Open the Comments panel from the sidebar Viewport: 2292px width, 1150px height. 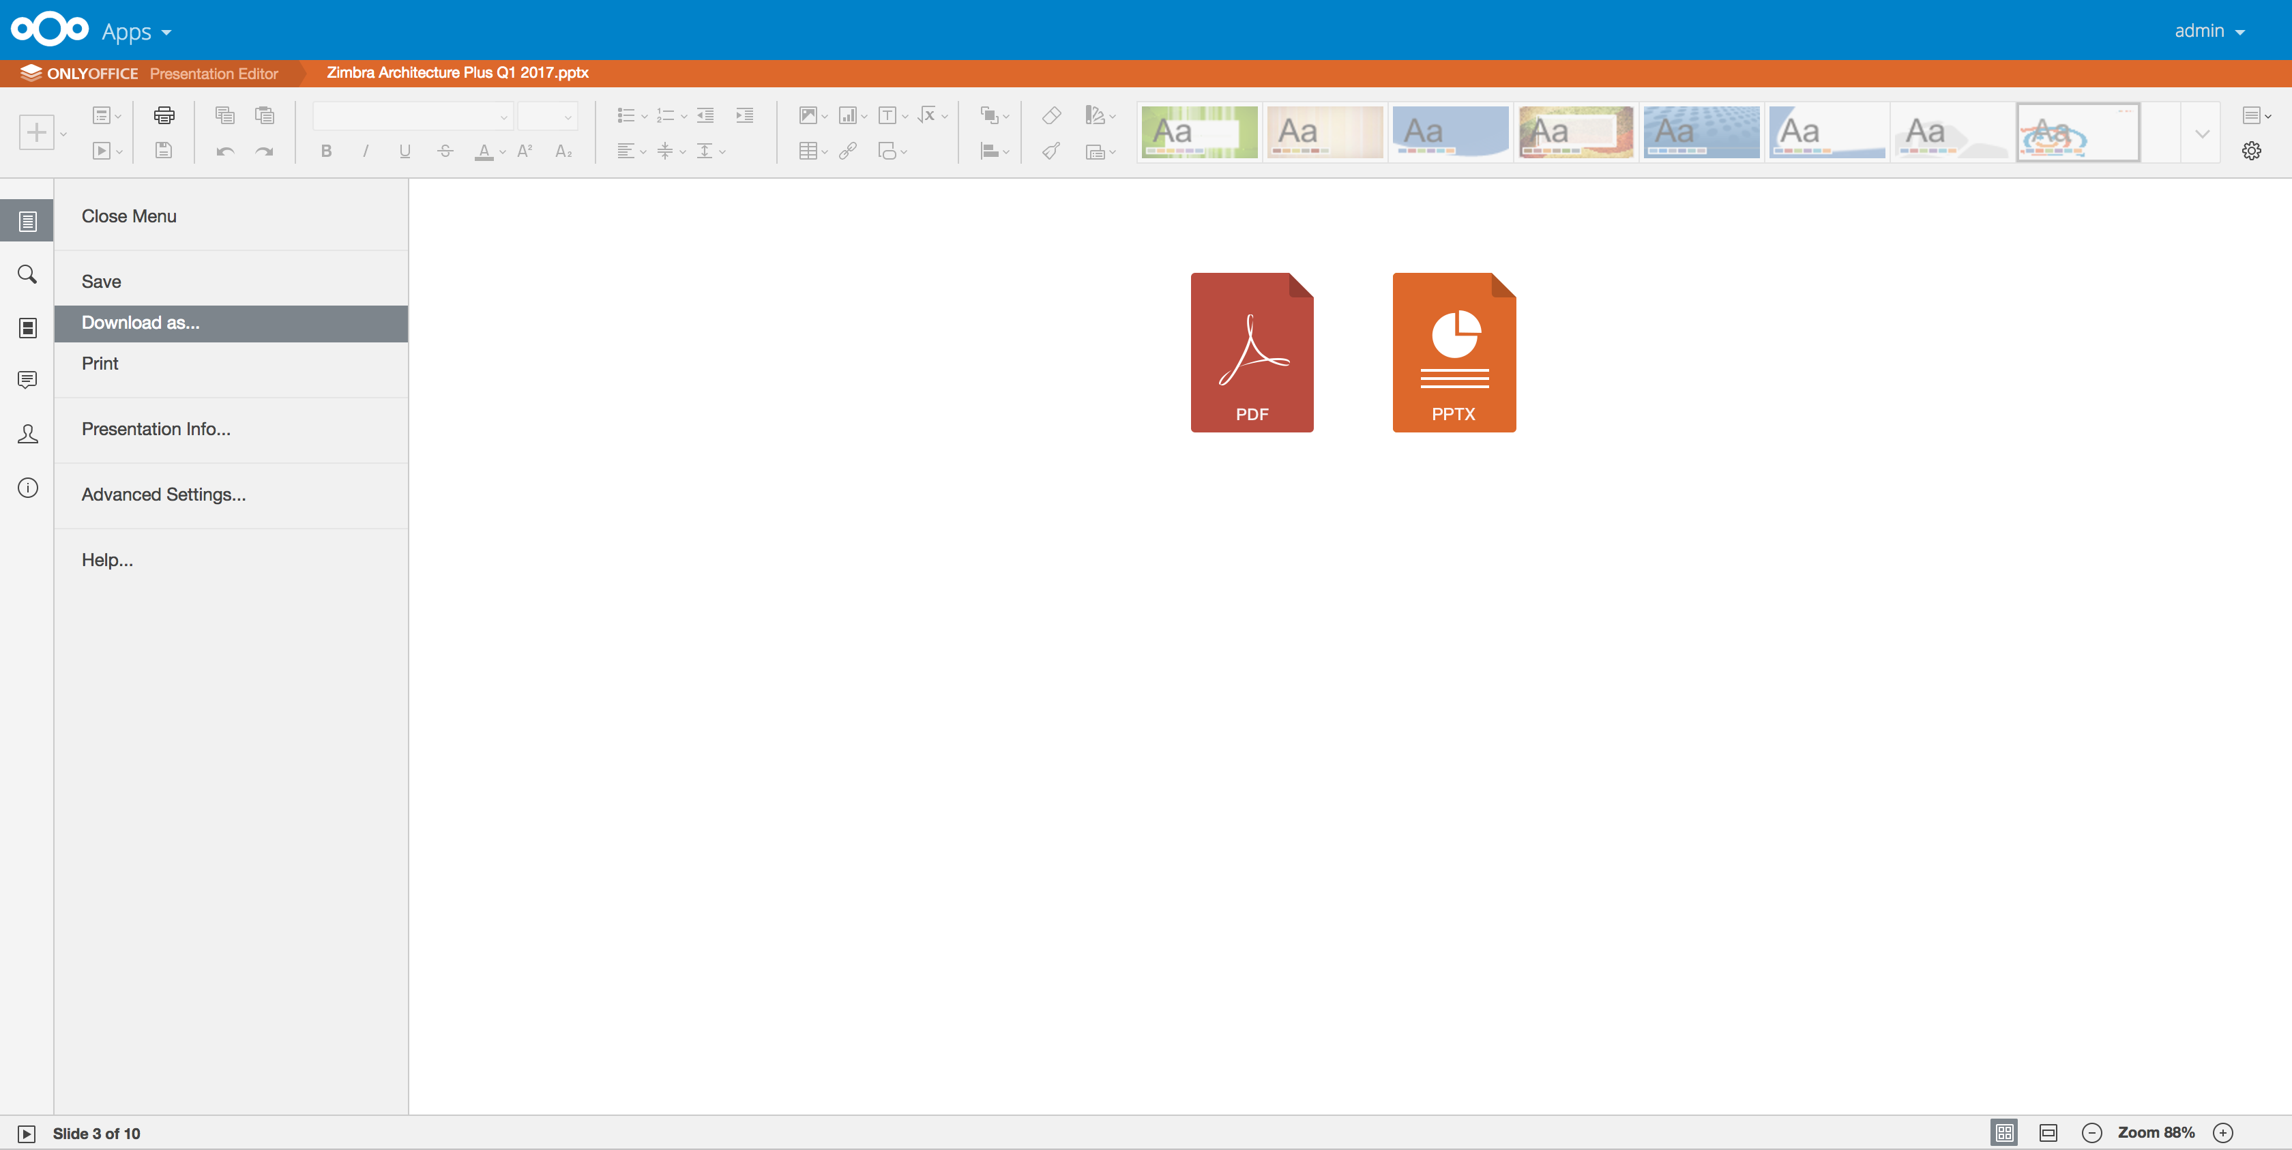pyautogui.click(x=27, y=381)
